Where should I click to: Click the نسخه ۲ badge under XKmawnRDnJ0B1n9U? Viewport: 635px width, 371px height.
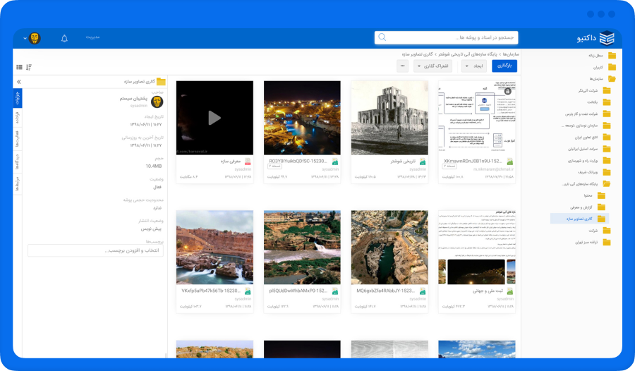pos(449,166)
